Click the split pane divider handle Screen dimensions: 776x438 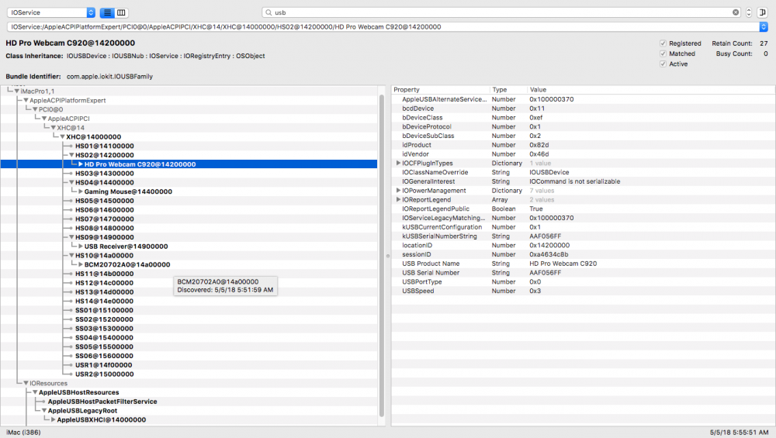388,256
